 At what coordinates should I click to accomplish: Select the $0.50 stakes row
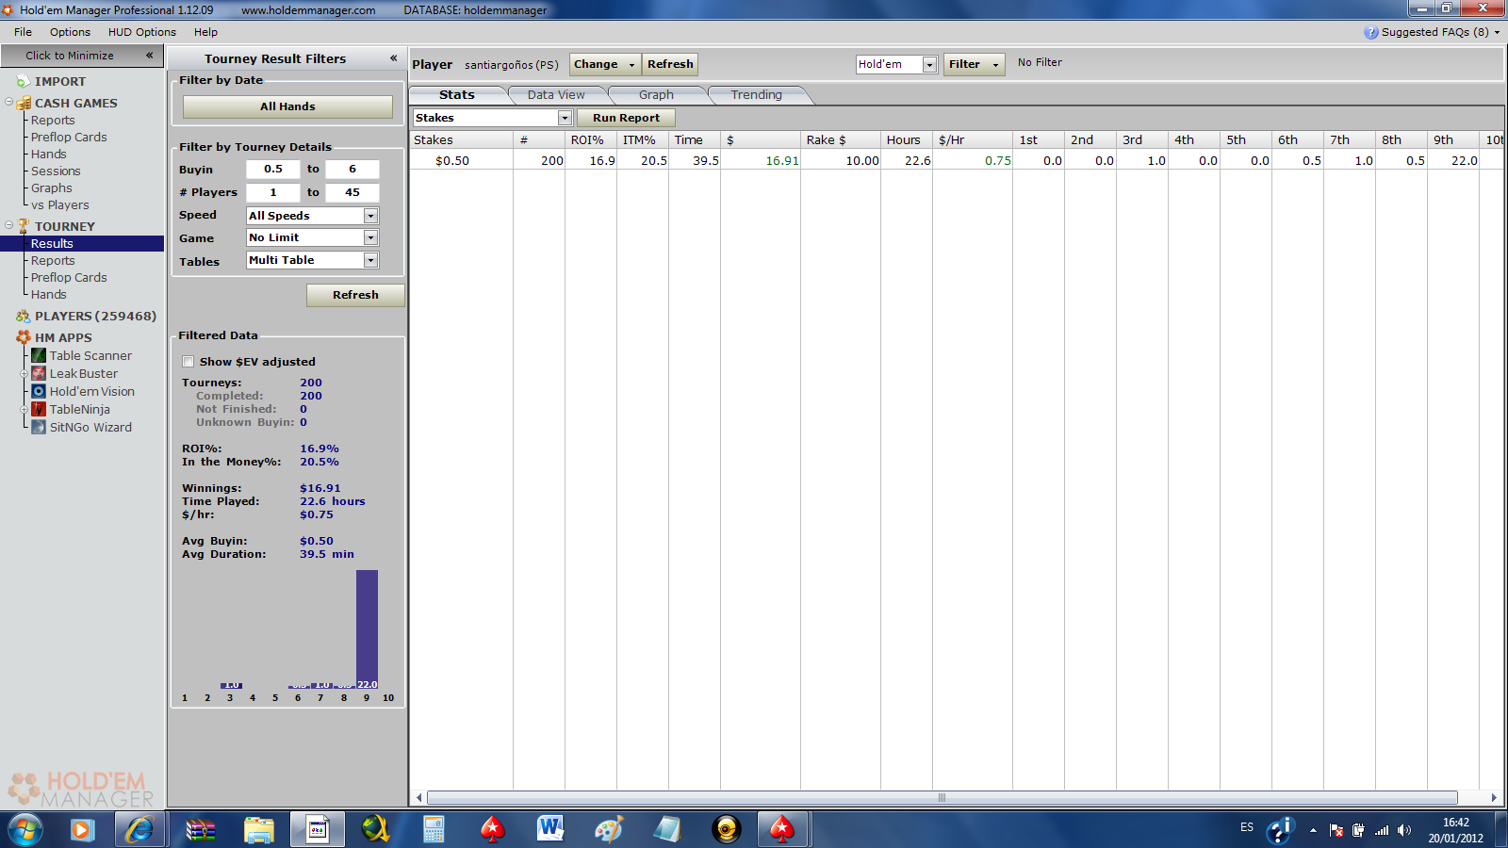point(957,161)
